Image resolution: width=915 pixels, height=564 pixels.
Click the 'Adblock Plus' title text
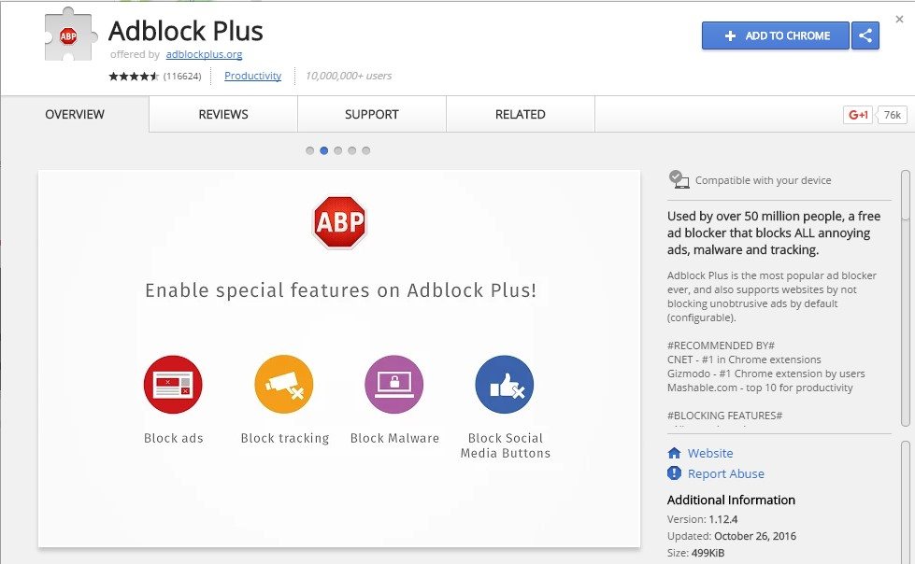[186, 31]
